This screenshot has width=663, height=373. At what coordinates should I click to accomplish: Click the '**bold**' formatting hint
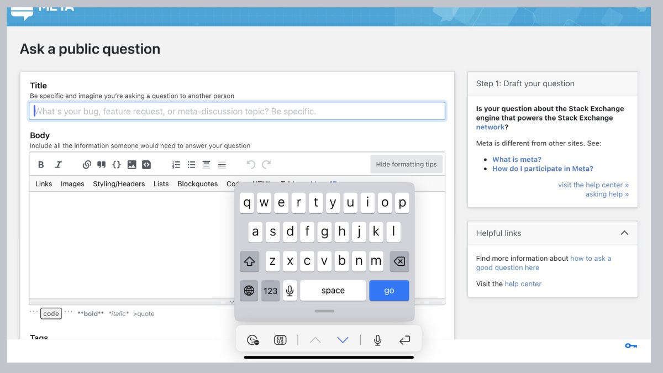[91, 314]
